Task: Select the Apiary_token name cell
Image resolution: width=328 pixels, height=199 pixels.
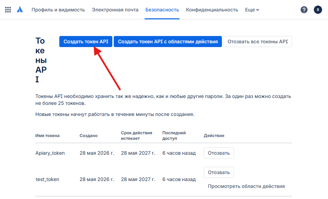Action: [50, 153]
